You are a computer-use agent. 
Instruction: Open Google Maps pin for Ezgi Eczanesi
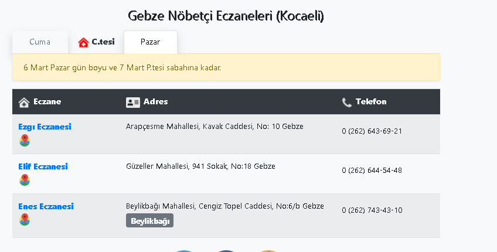click(x=24, y=140)
